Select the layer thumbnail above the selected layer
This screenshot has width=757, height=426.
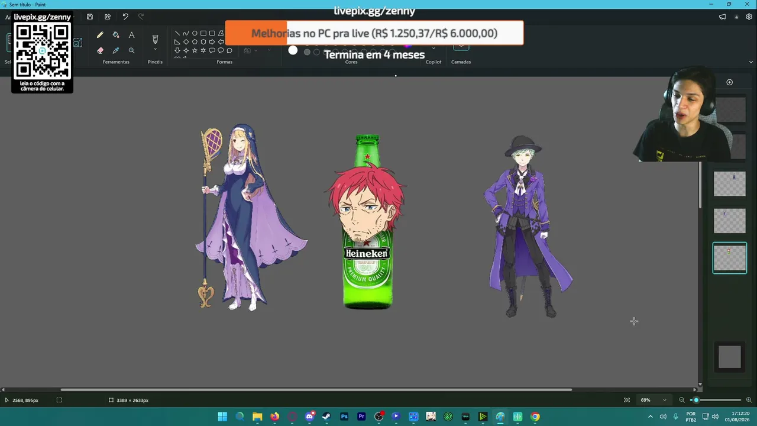point(729,221)
